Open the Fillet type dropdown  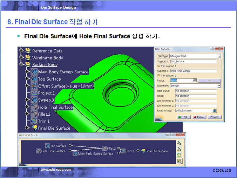tap(219, 56)
